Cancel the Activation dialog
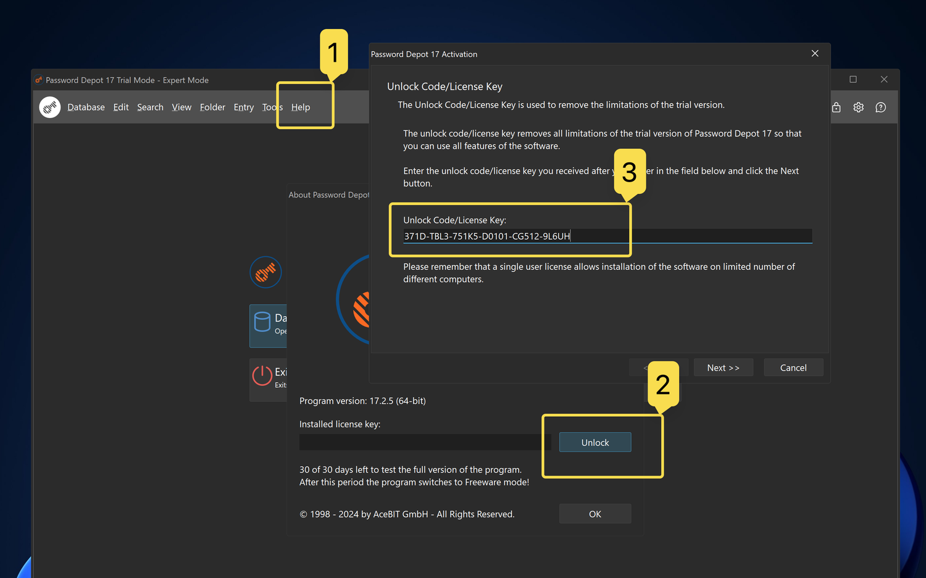This screenshot has height=578, width=926. (x=793, y=367)
